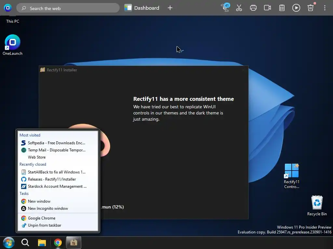Open Temp Mail - Disposable Temporary entry
The width and height of the screenshot is (333, 249).
pyautogui.click(x=58, y=150)
